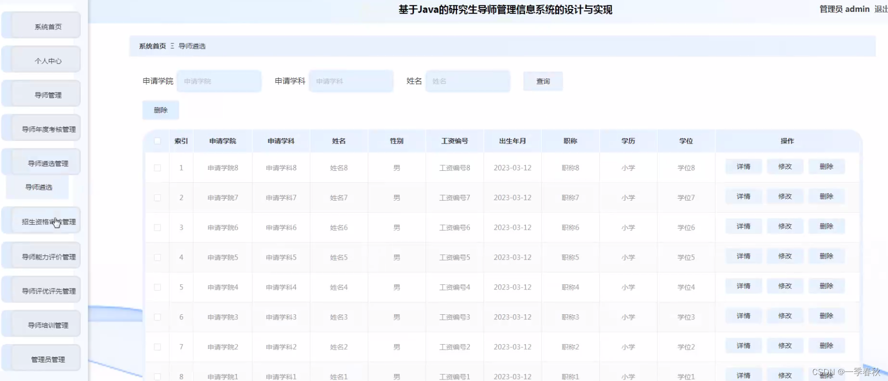The image size is (888, 381).
Task: Click the 退出 logout link
Action: (x=881, y=9)
